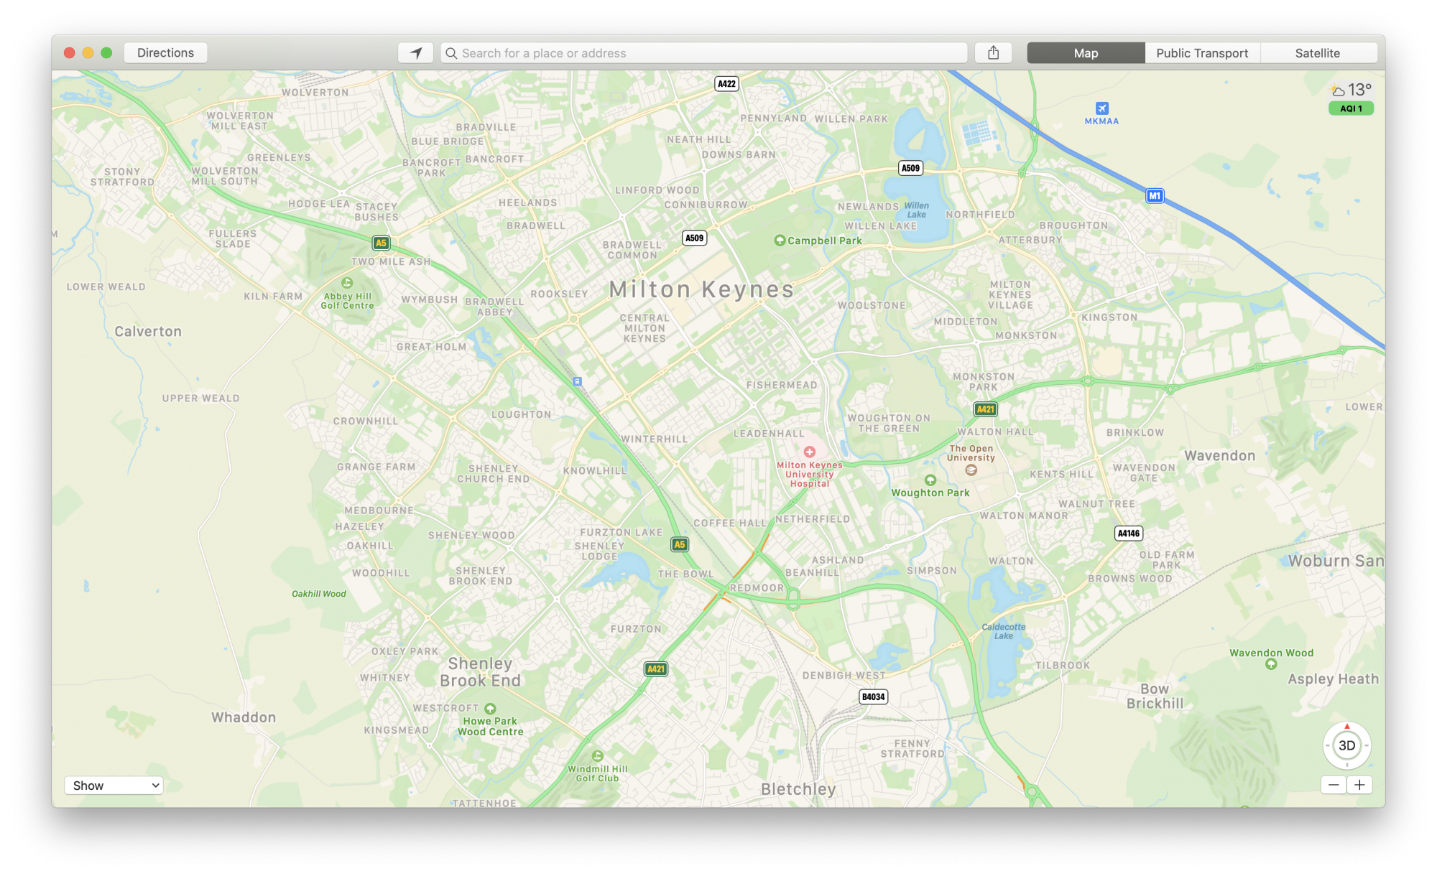Switch to Satellite view

1317,53
